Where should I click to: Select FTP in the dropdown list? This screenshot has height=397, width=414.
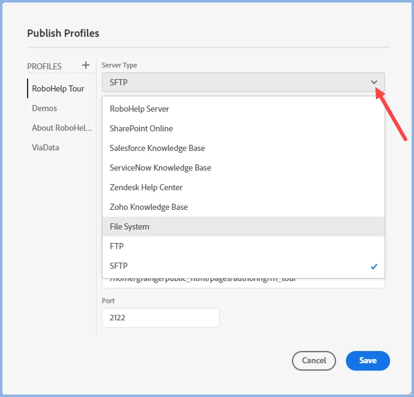pos(243,246)
